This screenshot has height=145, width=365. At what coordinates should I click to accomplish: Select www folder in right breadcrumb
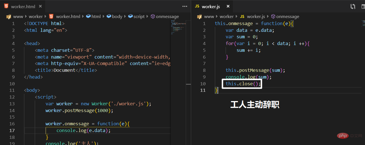[x=209, y=16]
